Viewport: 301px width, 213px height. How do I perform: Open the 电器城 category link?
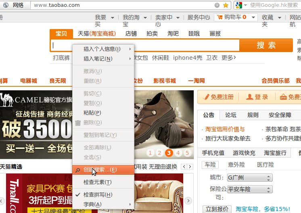coord(29,81)
